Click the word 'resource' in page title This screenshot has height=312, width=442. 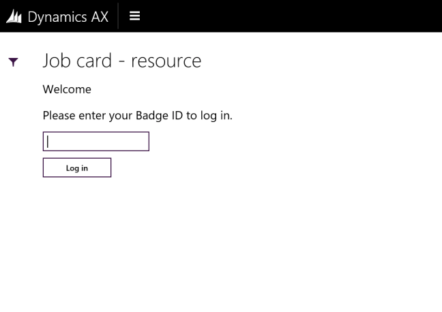pyautogui.click(x=166, y=61)
